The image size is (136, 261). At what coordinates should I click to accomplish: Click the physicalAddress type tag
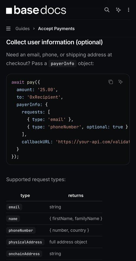[x=25, y=242]
